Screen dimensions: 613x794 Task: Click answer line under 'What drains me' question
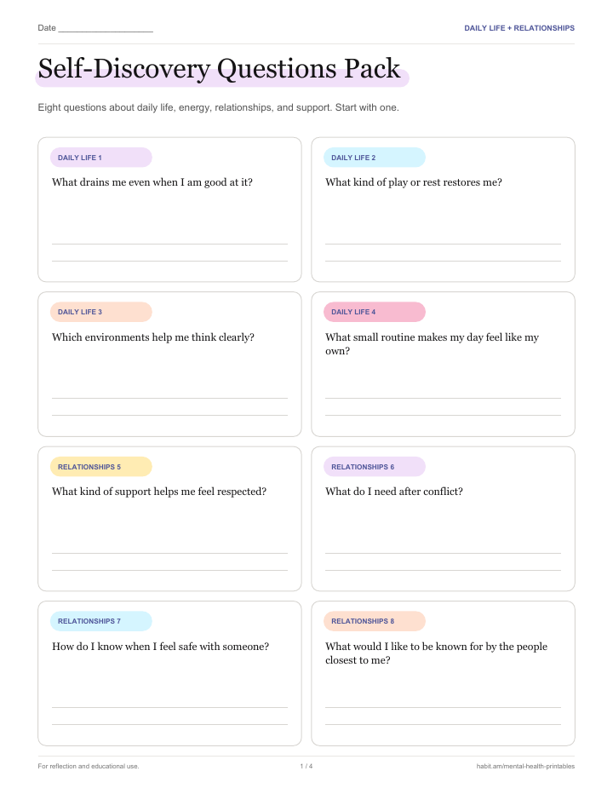pos(169,244)
